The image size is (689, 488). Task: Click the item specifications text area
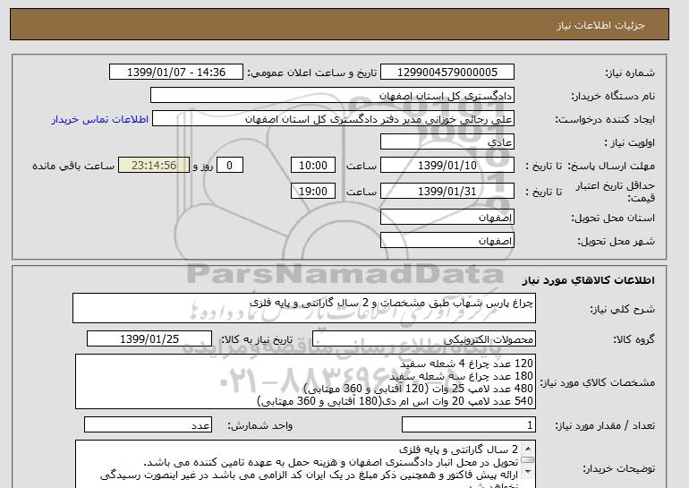coord(305,381)
